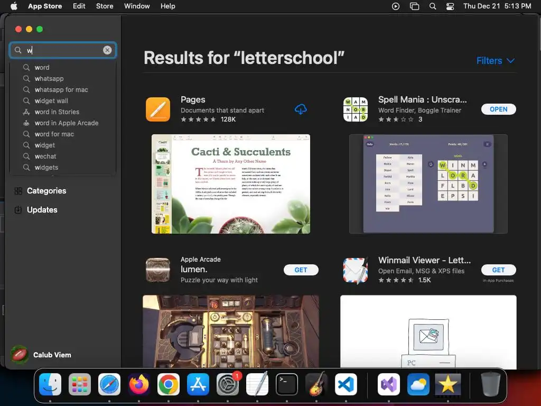Open the star app in the Dock
The height and width of the screenshot is (406, 541).
point(447,384)
